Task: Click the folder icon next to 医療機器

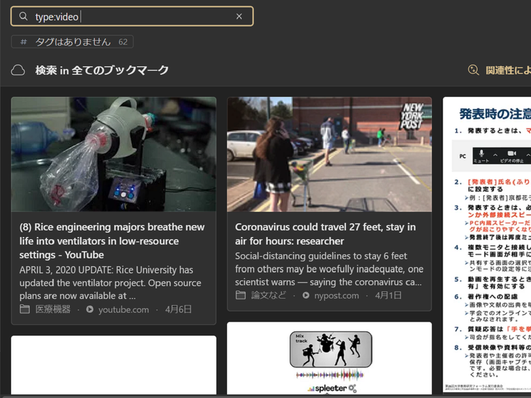Action: (25, 309)
